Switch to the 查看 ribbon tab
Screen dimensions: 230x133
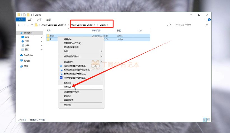[x=48, y=20]
